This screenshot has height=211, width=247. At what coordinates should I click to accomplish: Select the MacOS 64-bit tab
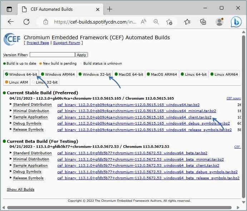(129, 74)
